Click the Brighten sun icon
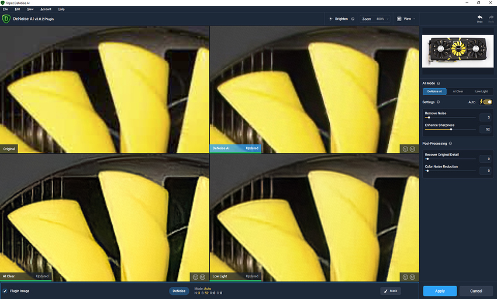 (330, 19)
